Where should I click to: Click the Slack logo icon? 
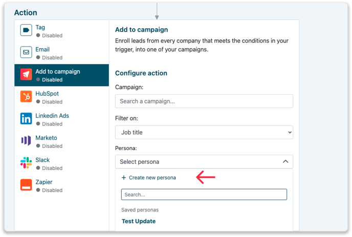[26, 163]
